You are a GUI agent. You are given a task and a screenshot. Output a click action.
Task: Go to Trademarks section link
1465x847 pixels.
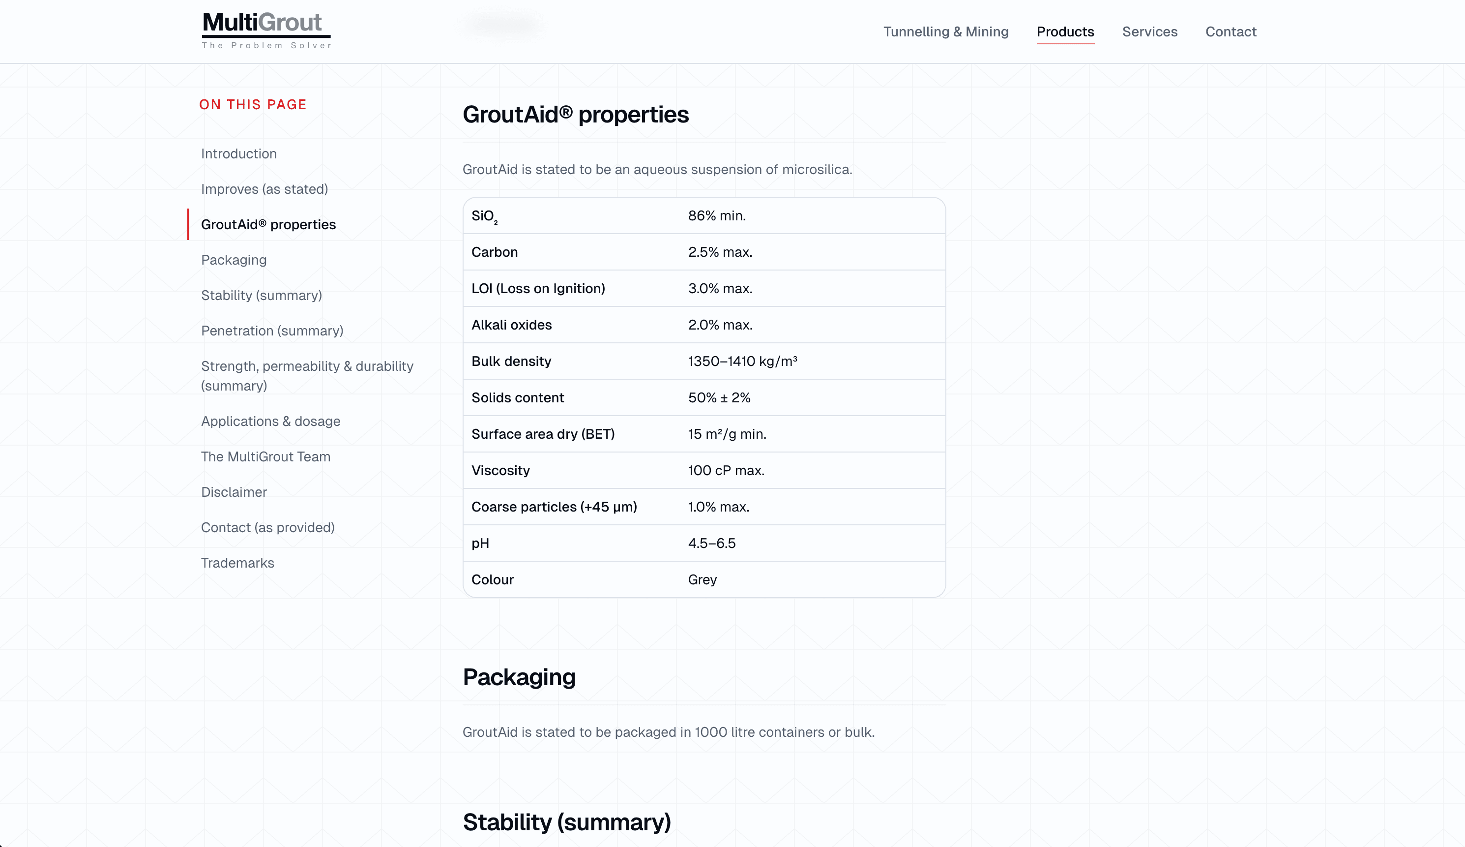pyautogui.click(x=238, y=563)
